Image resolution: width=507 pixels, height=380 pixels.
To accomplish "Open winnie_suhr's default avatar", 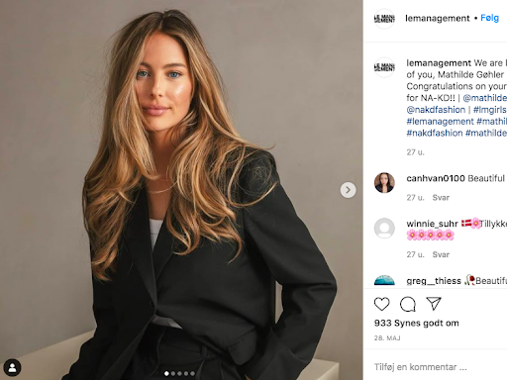I will [x=384, y=228].
